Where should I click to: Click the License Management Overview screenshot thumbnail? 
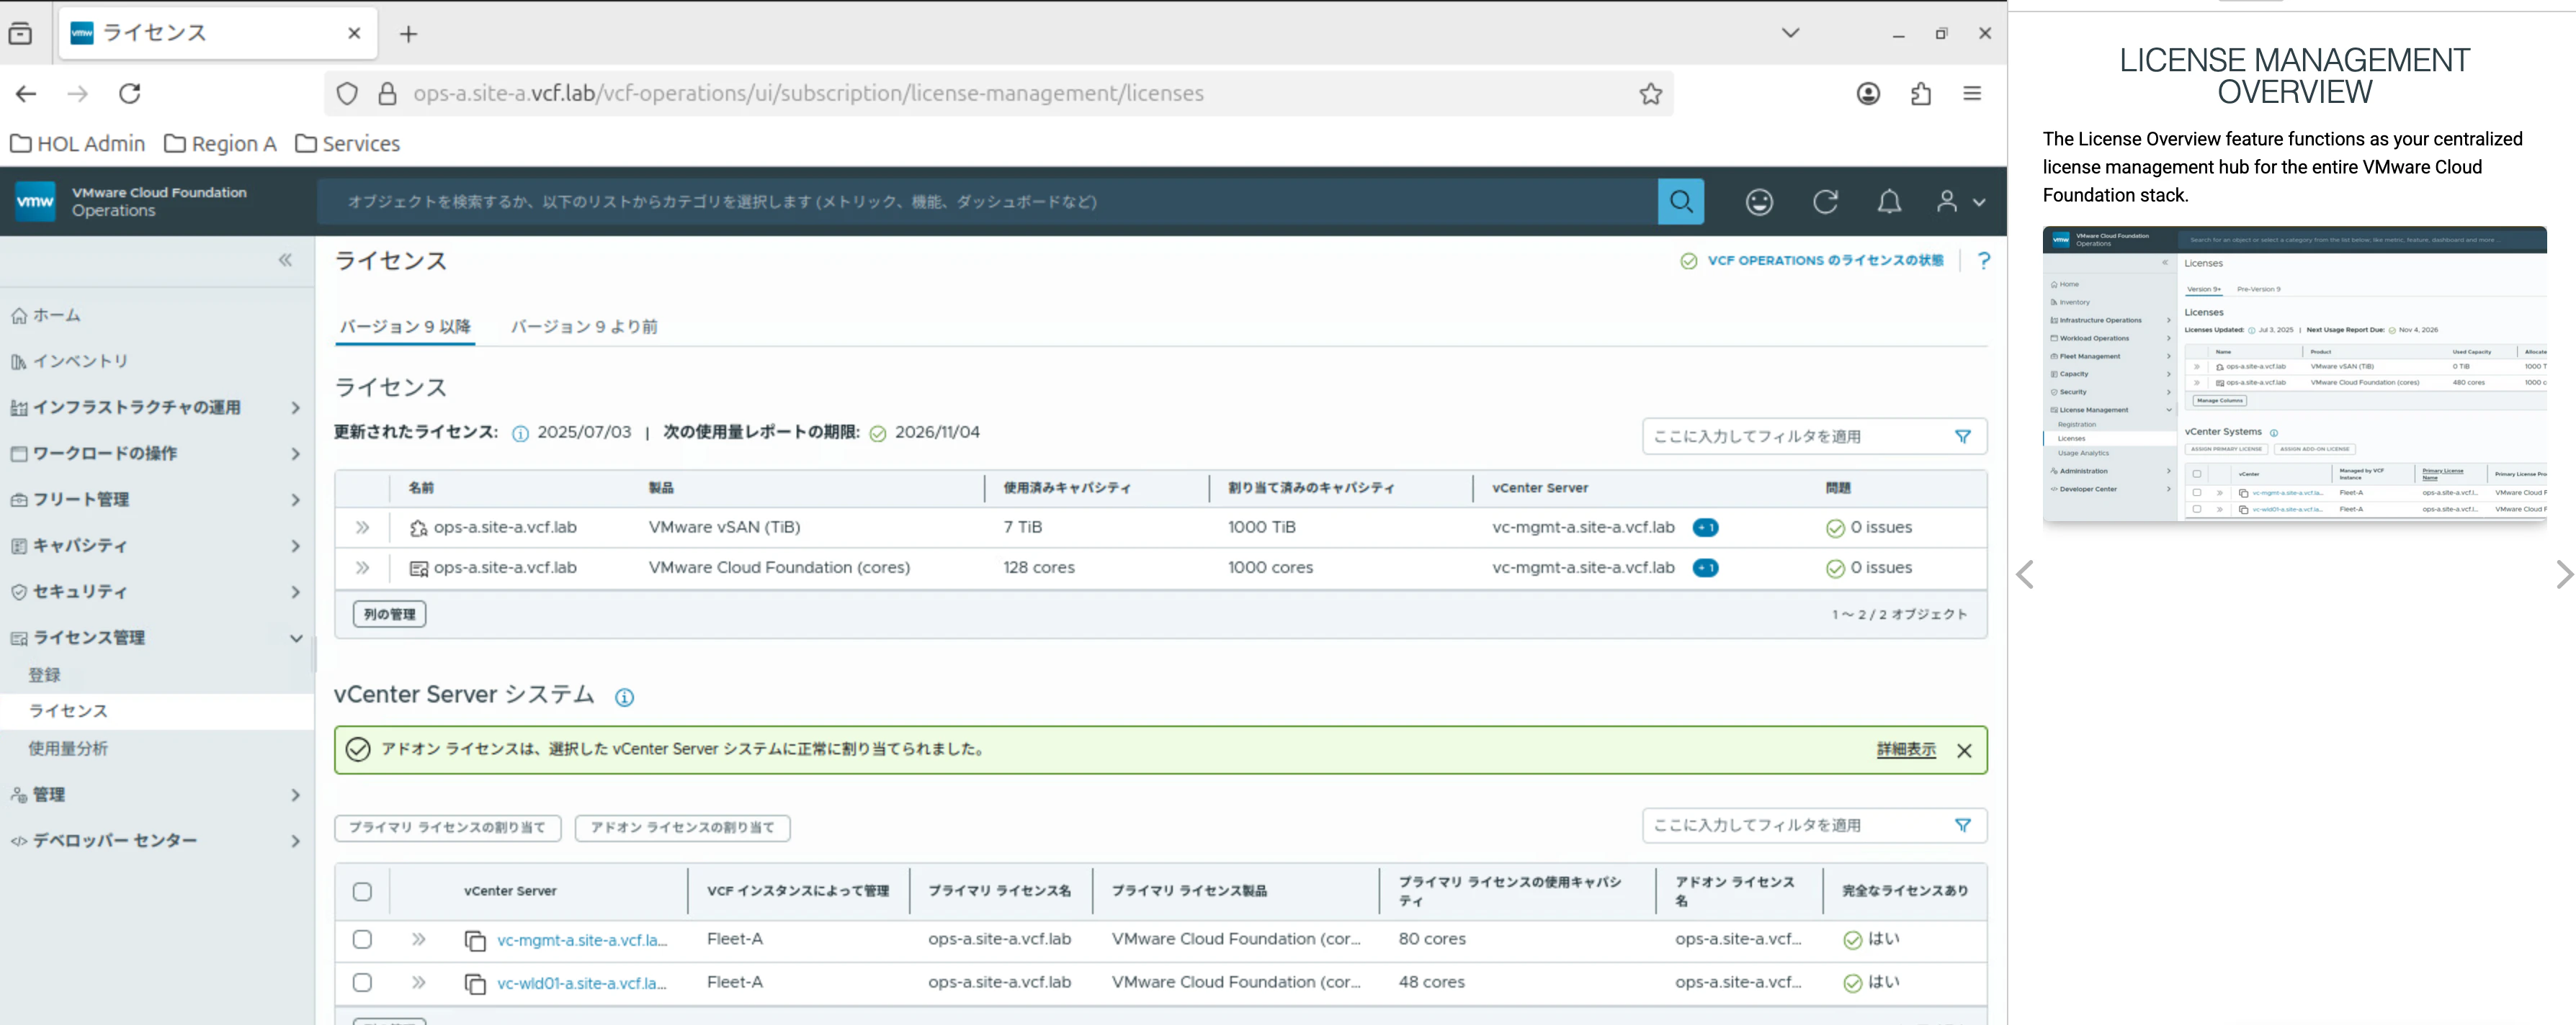[x=2294, y=374]
